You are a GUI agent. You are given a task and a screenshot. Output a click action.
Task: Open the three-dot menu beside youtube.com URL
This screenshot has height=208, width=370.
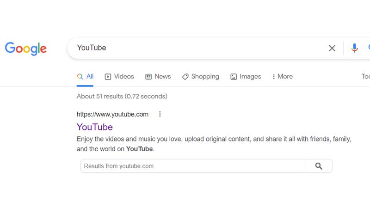160,114
